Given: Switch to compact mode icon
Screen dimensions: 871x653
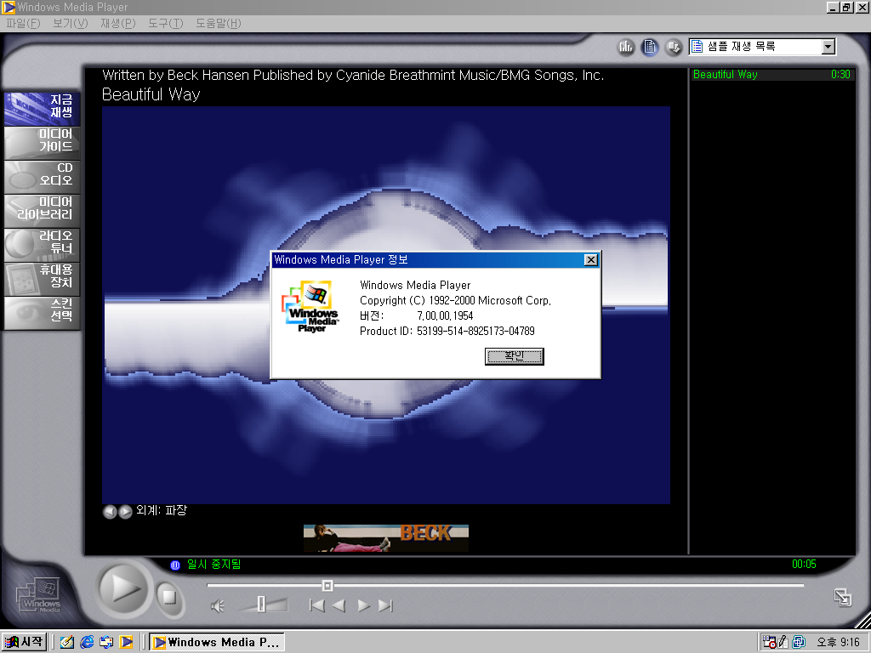Looking at the screenshot, I should (x=843, y=598).
